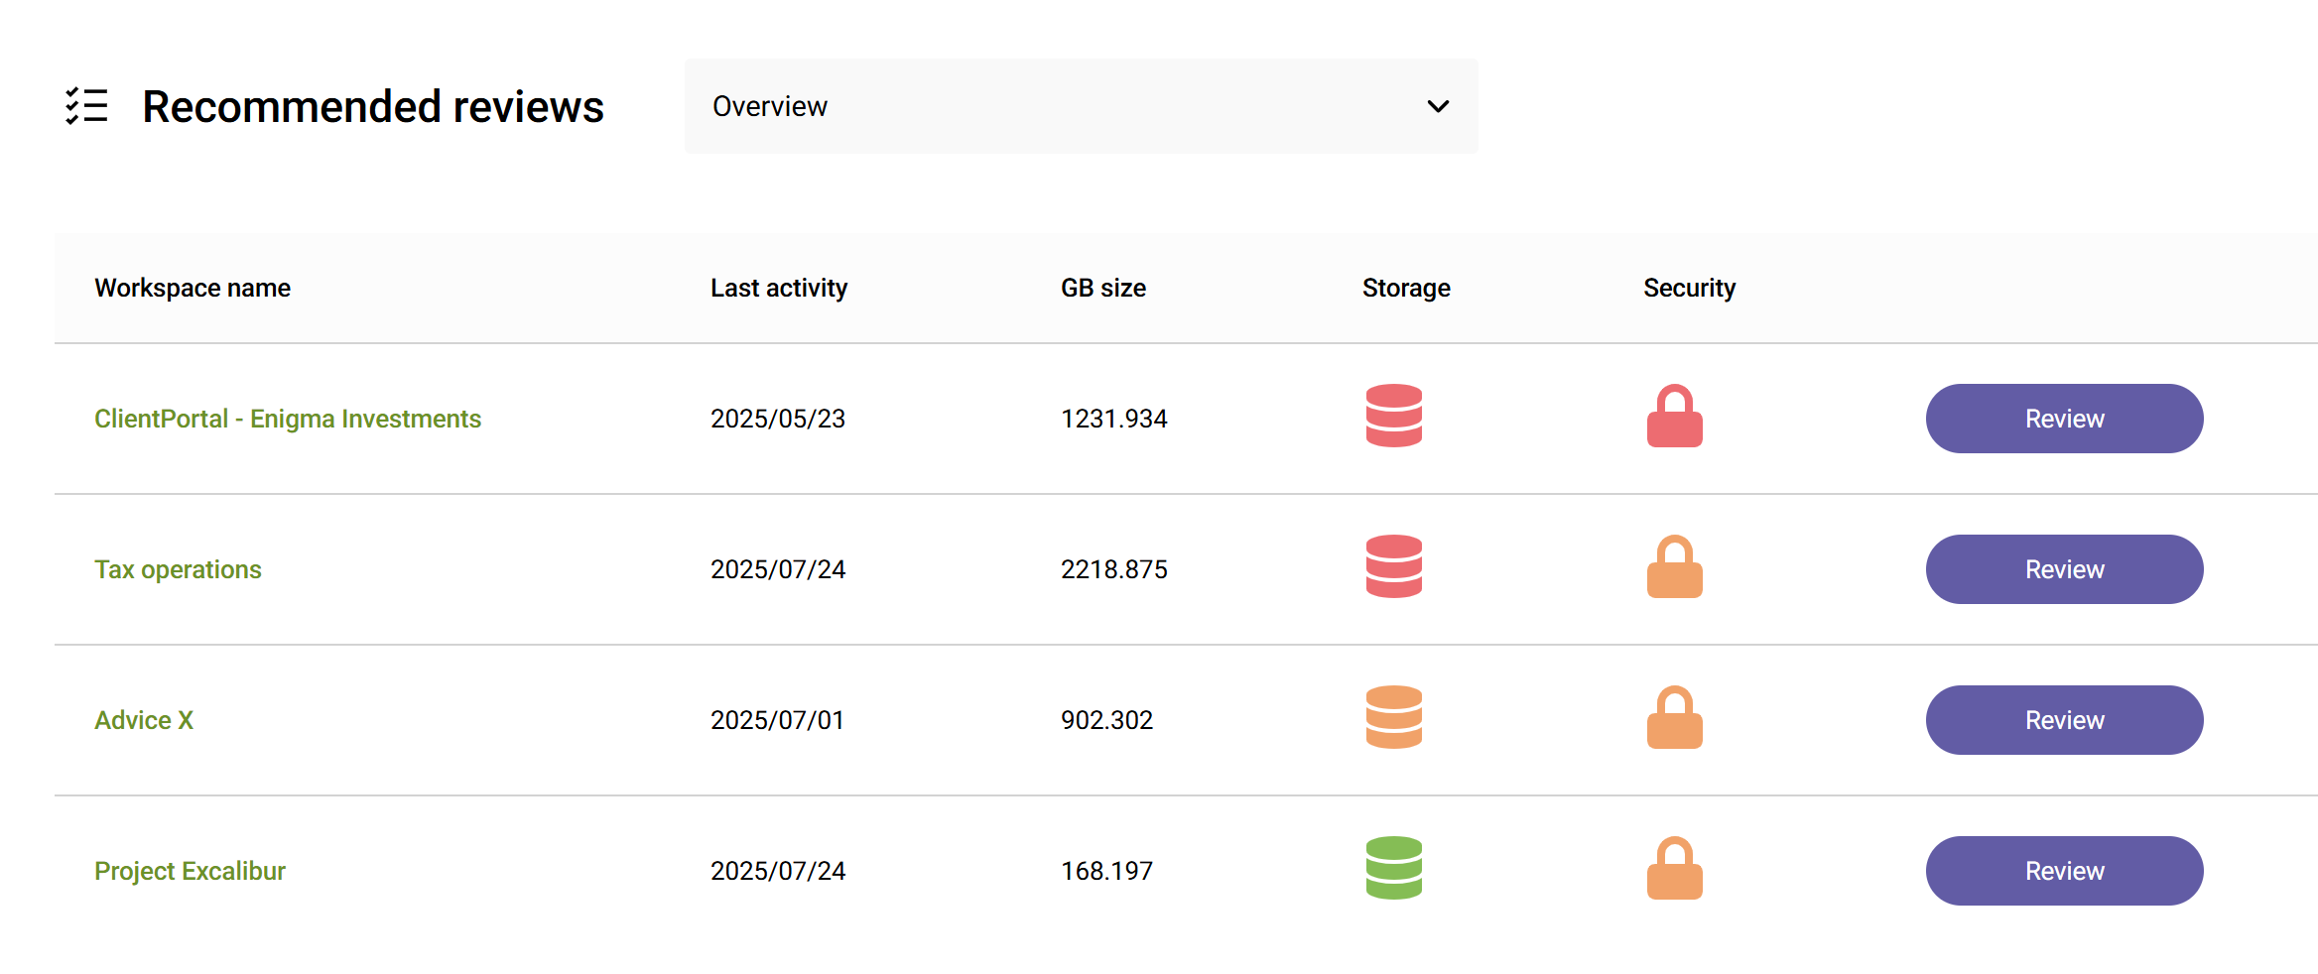Click the Workspace name column header
2318x974 pixels.
click(193, 288)
